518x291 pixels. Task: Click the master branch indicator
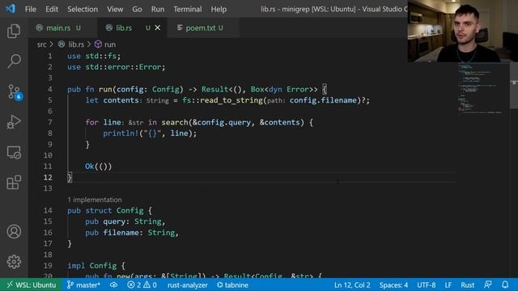pos(83,285)
